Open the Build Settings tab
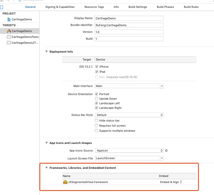The image size is (214, 195). [138, 7]
